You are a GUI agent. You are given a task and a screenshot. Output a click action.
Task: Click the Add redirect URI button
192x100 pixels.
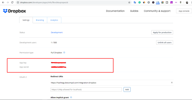(127, 90)
